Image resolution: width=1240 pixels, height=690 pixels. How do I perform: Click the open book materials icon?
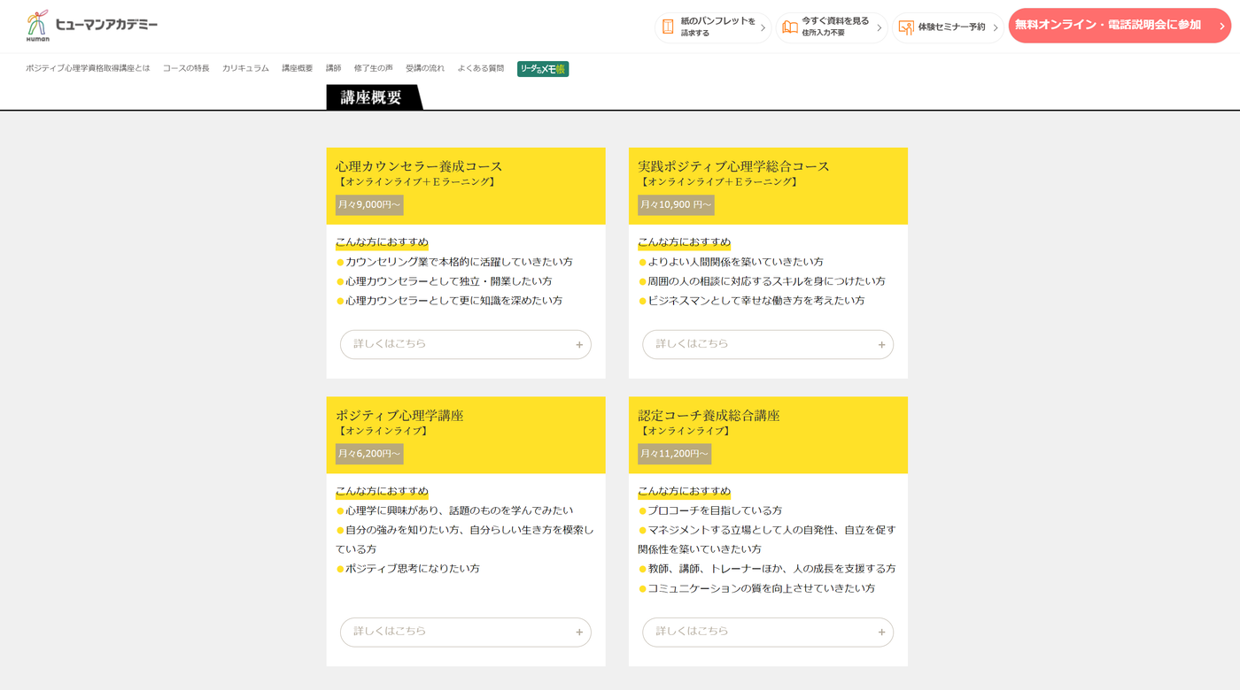tap(790, 27)
